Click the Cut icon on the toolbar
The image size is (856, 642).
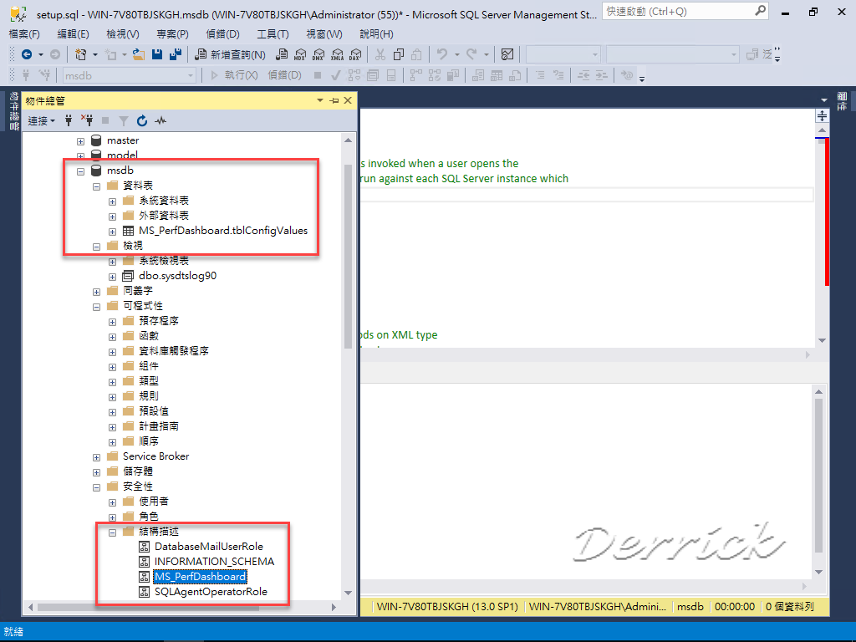[x=380, y=53]
